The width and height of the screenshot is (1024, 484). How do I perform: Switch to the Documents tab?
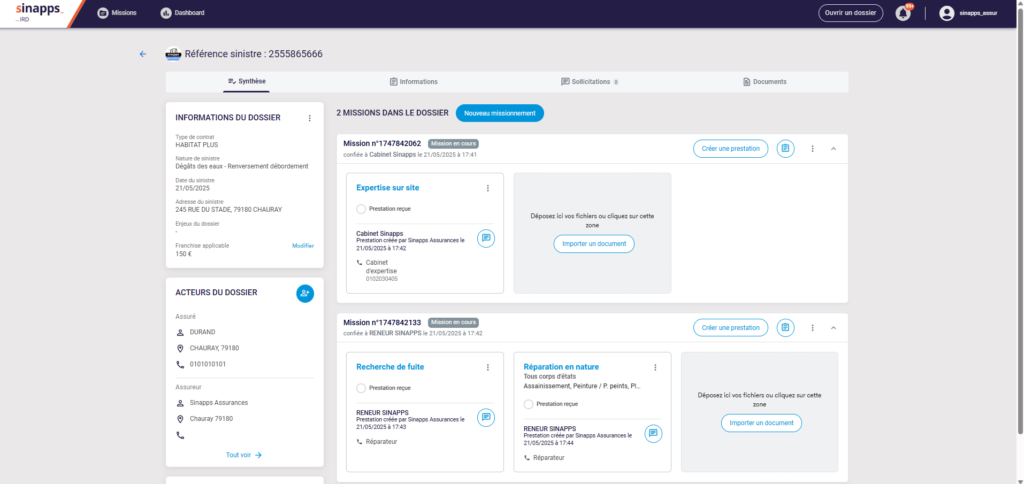[765, 82]
